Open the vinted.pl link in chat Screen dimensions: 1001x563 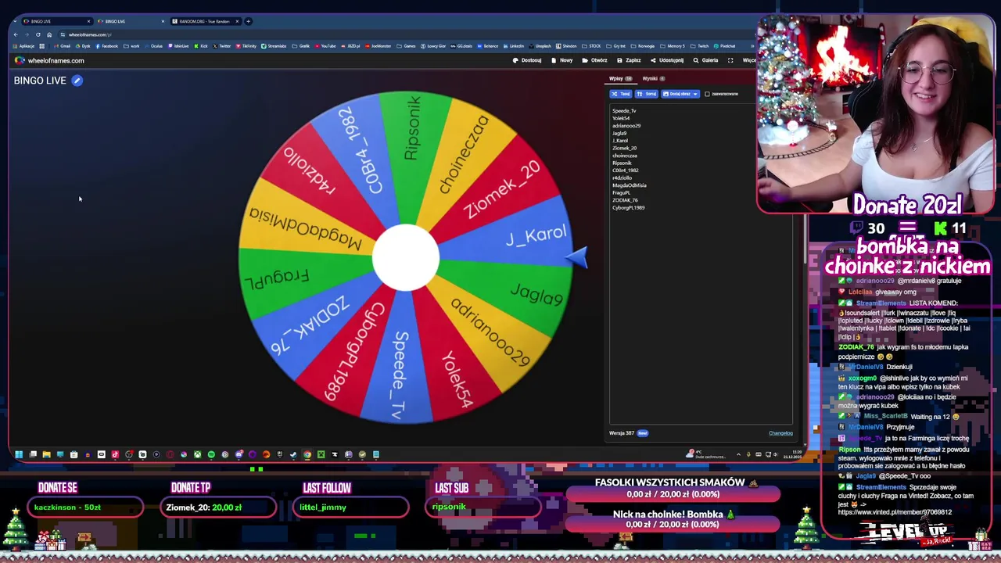coord(895,512)
